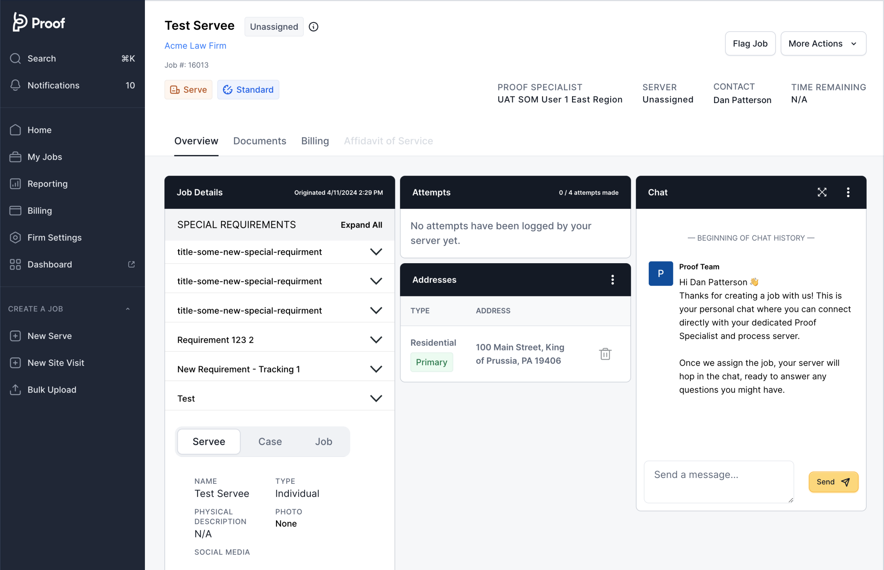
Task: Expand the Chat panel to fullscreen
Action: click(822, 192)
